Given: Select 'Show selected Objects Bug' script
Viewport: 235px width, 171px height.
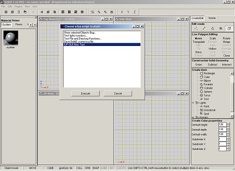Looking at the screenshot, I should (x=102, y=33).
